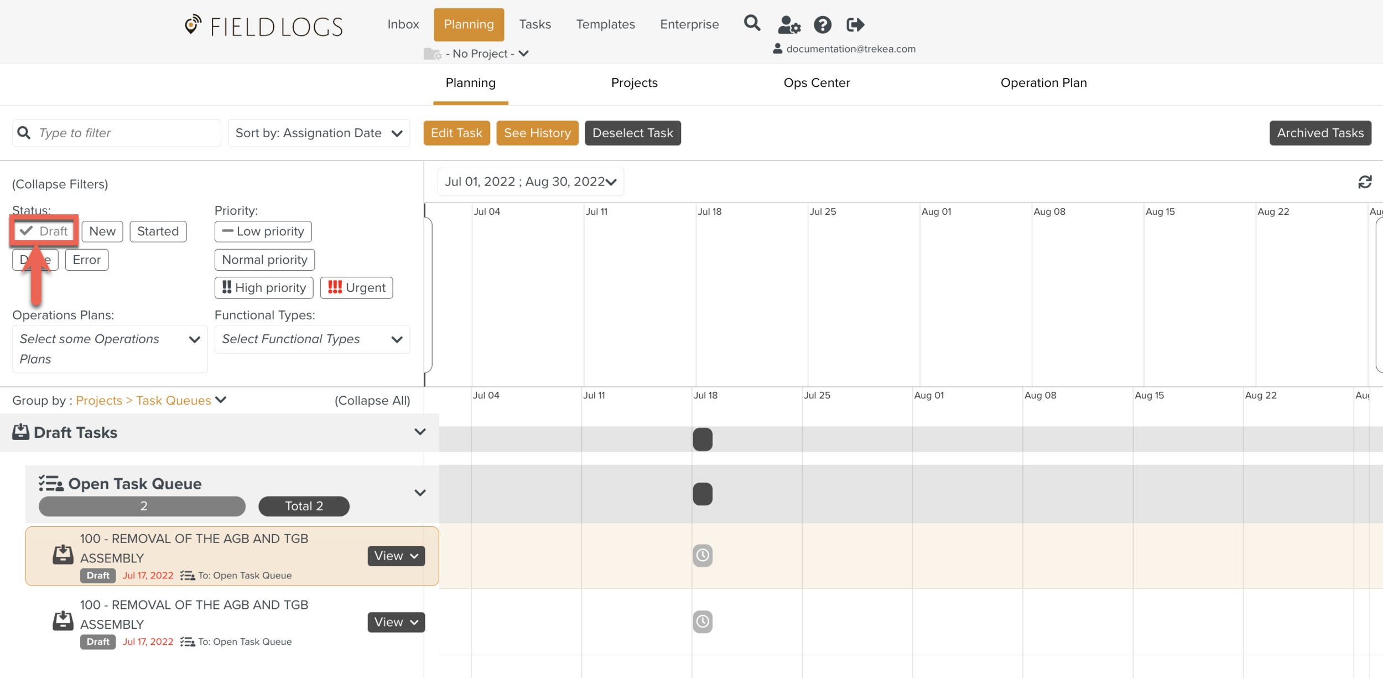Toggle the Started status filter
1383x678 pixels.
coord(158,231)
